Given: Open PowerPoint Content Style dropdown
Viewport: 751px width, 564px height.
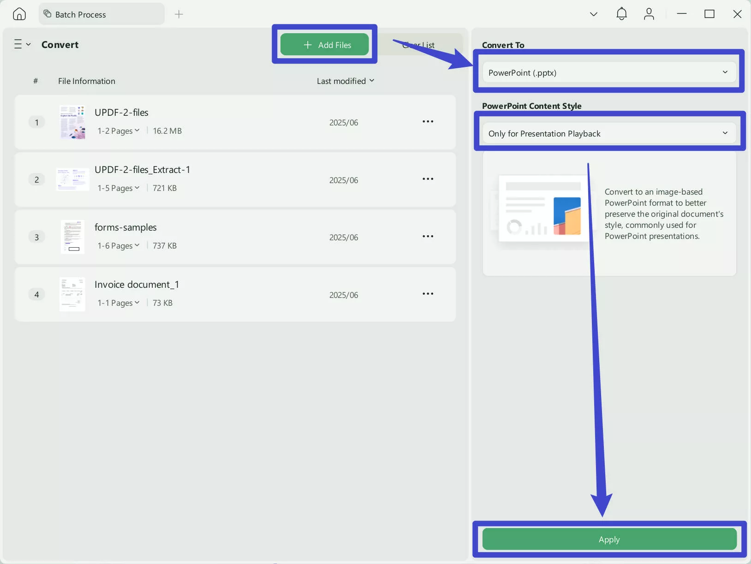Looking at the screenshot, I should 609,133.
